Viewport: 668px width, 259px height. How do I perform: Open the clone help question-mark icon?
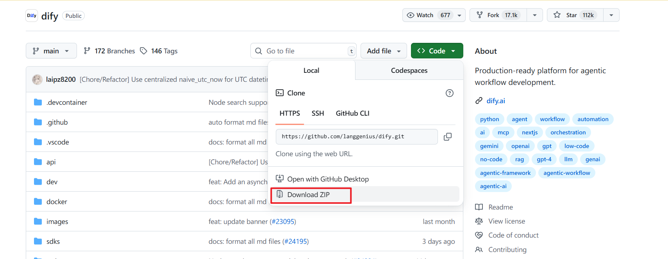point(450,93)
